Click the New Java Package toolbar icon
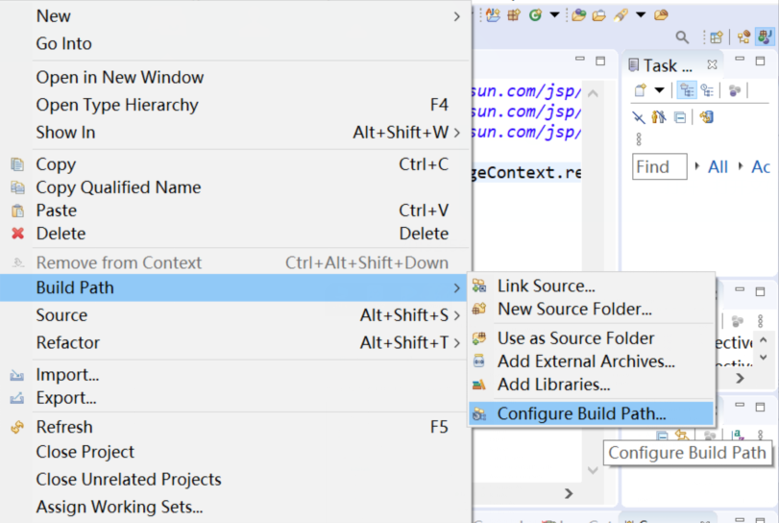 point(514,15)
